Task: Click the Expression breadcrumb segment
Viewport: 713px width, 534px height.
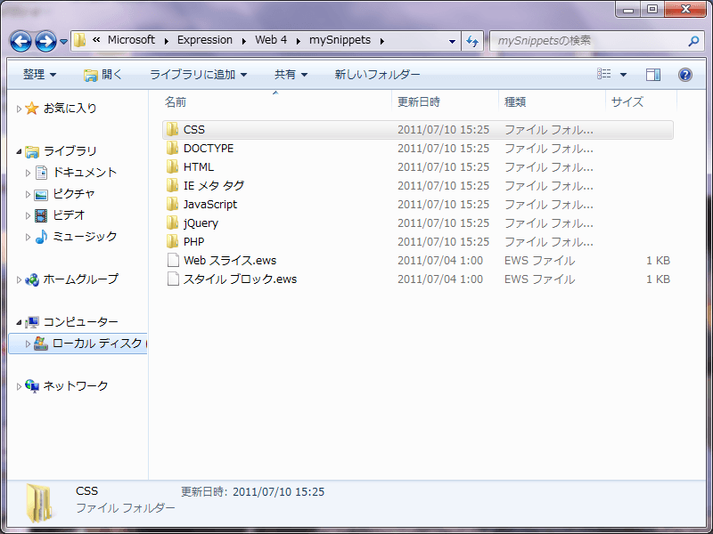Action: click(205, 40)
